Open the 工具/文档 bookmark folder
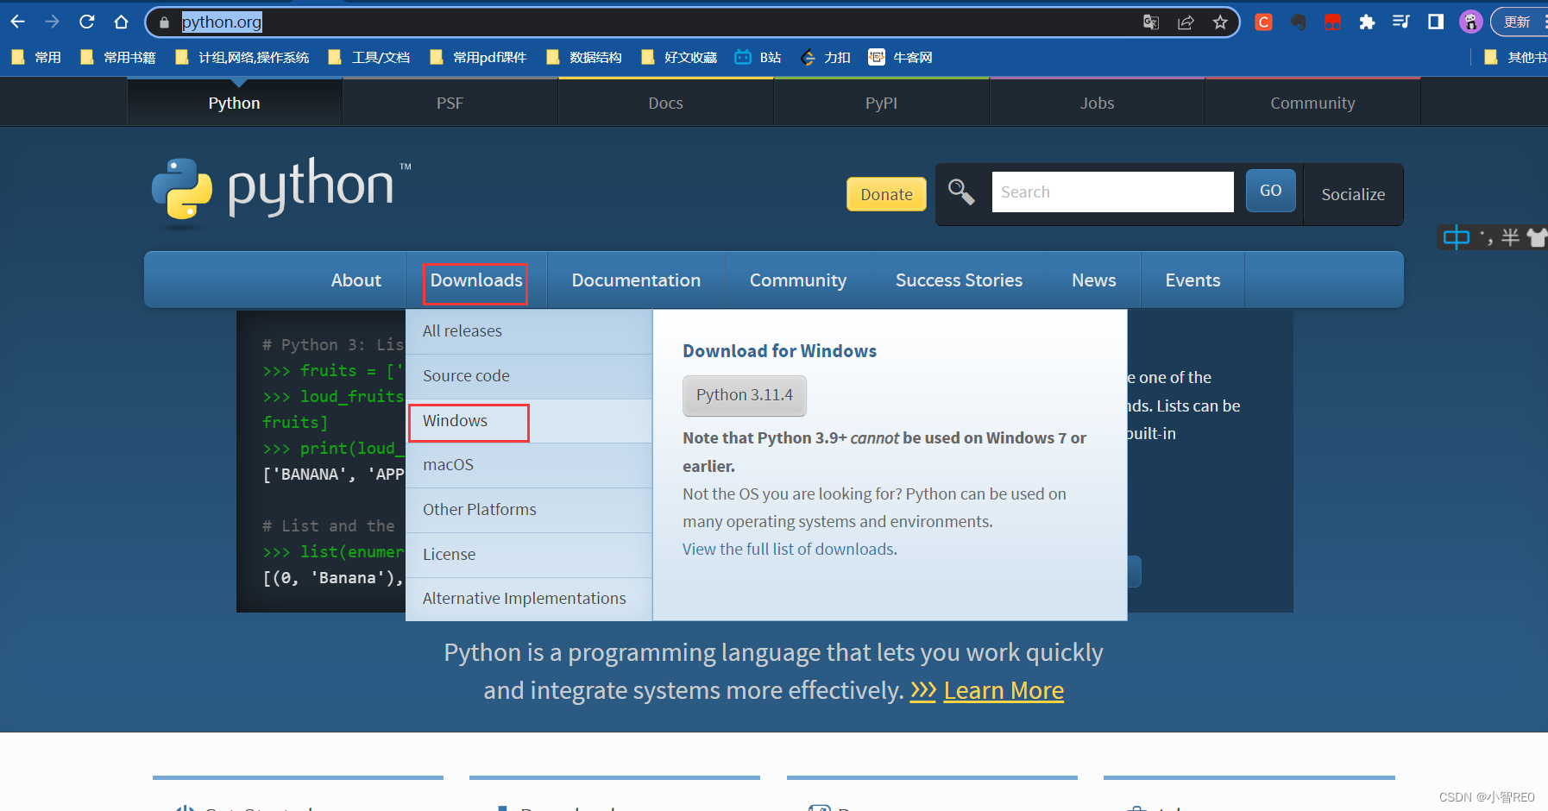The width and height of the screenshot is (1548, 811). point(369,57)
